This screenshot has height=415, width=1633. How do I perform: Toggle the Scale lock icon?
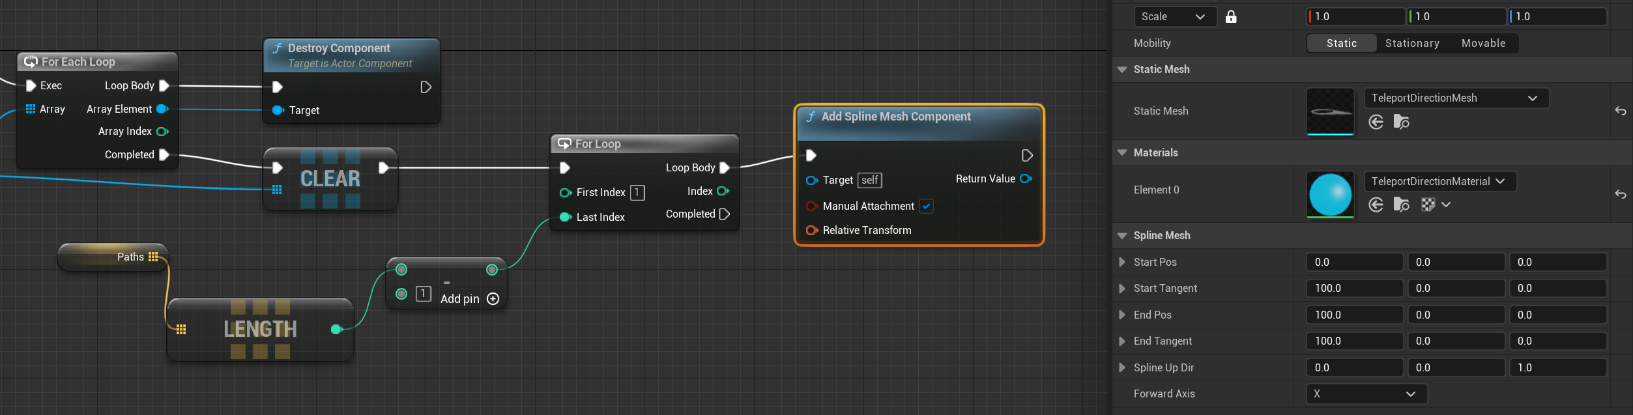click(x=1230, y=17)
